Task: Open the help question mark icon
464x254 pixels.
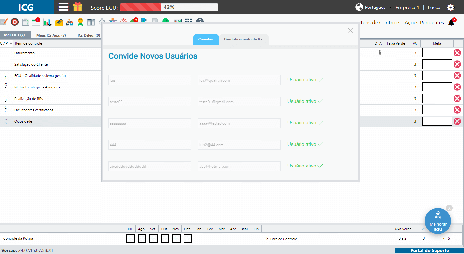Action: [200, 21]
